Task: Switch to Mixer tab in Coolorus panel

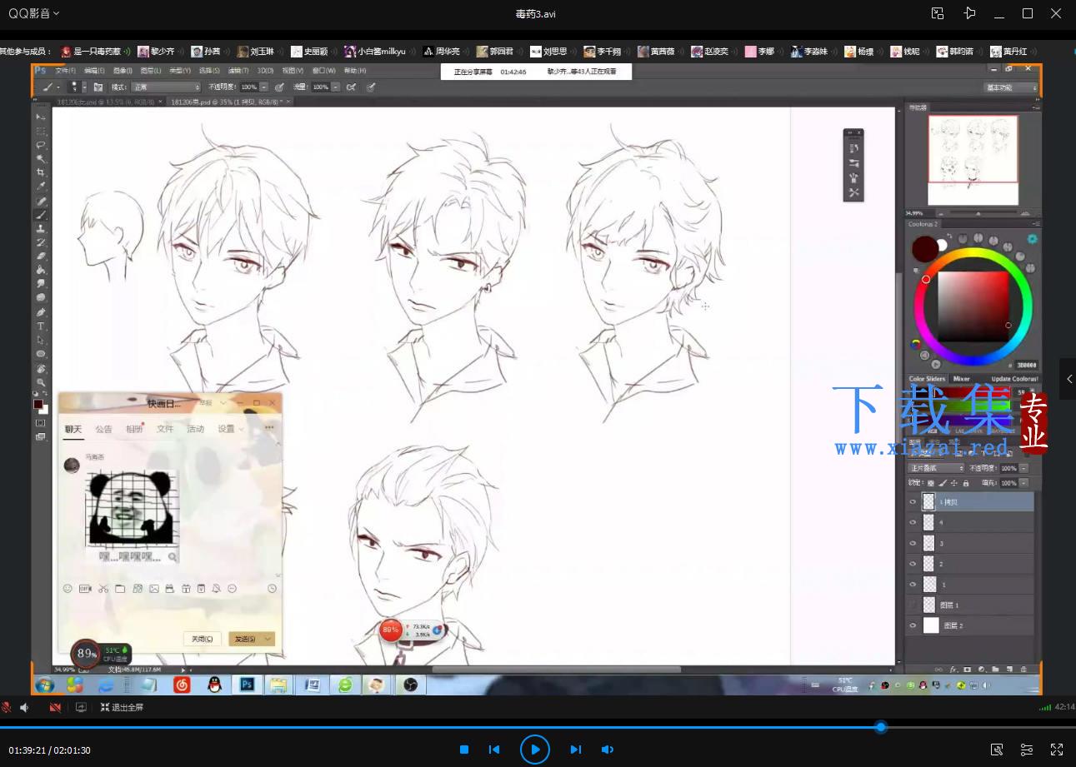Action: tap(961, 379)
